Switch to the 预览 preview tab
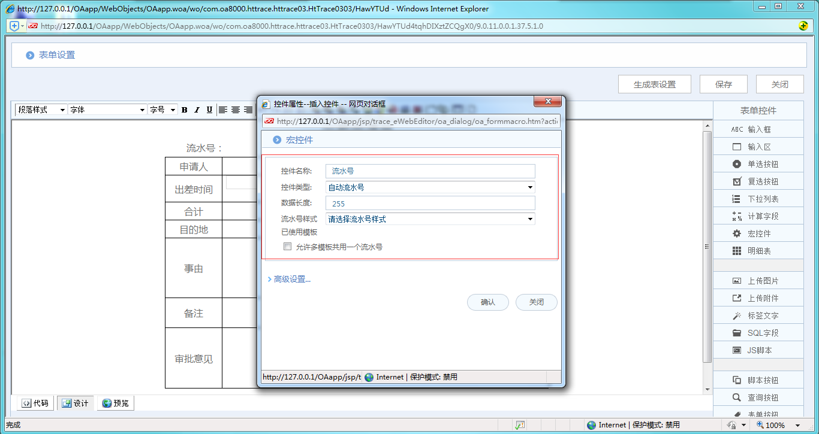Screen dimensions: 819x434 pyautogui.click(x=115, y=403)
